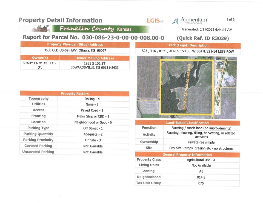Image resolution: width=263 pixels, height=203 pixels.
Task: Click the 'Property Class' label
Action: [149, 159]
